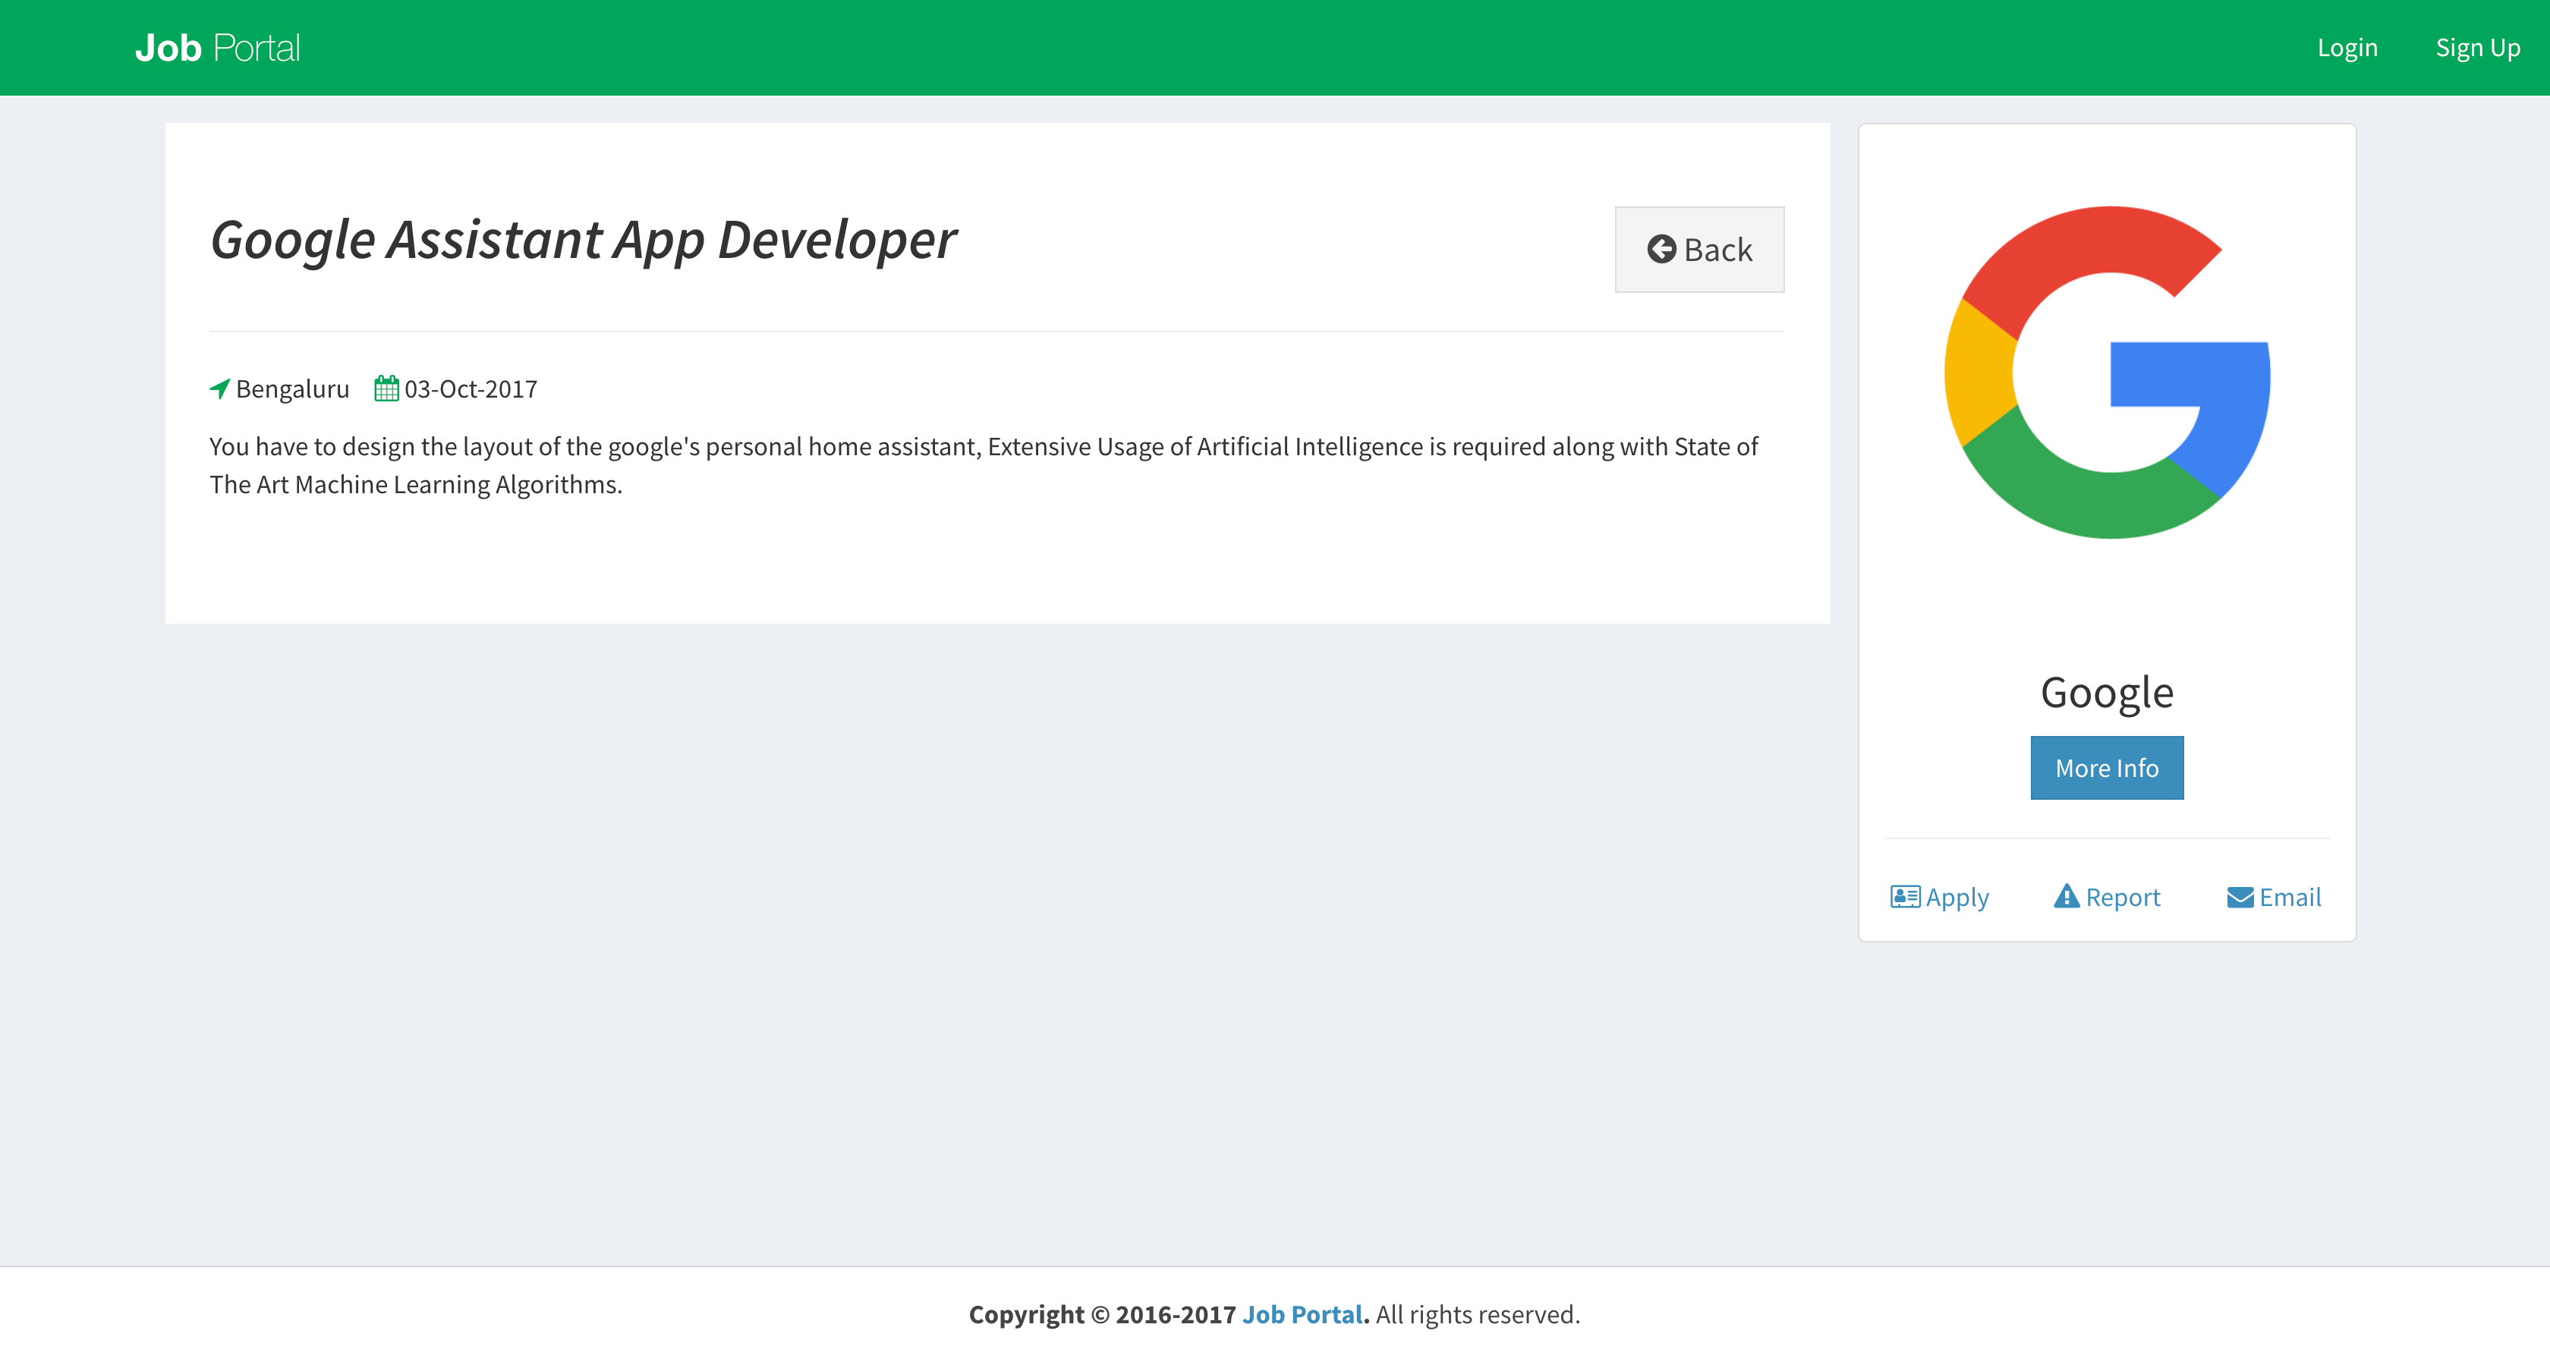Image resolution: width=2550 pixels, height=1362 pixels.
Task: Follow the Job Portal footer link
Action: pyautogui.click(x=1303, y=1314)
